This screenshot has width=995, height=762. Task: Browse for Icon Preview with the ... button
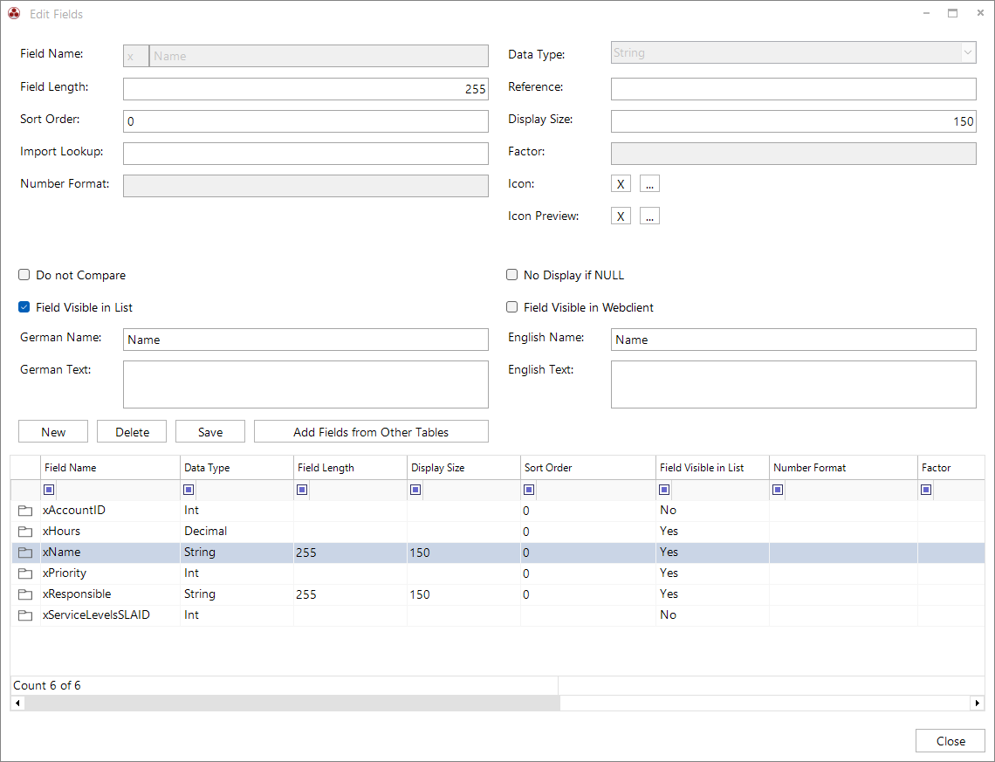point(649,216)
